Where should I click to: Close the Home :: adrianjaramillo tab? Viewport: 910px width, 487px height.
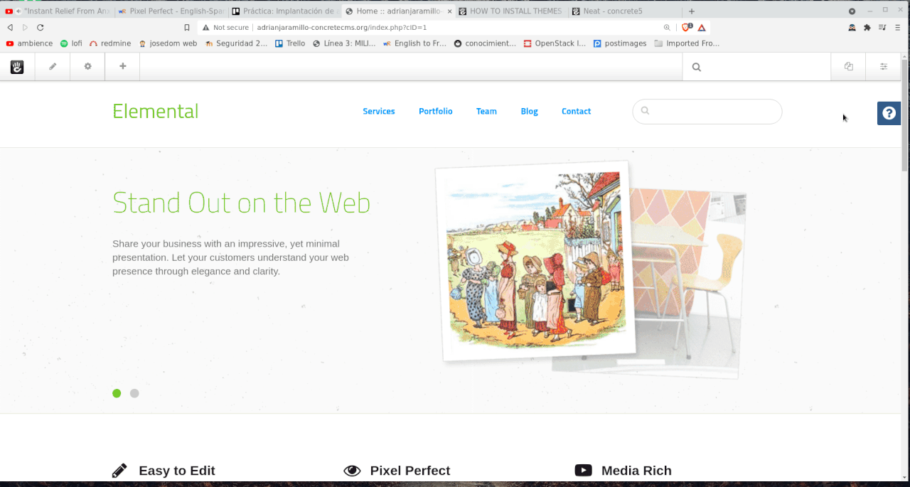449,11
